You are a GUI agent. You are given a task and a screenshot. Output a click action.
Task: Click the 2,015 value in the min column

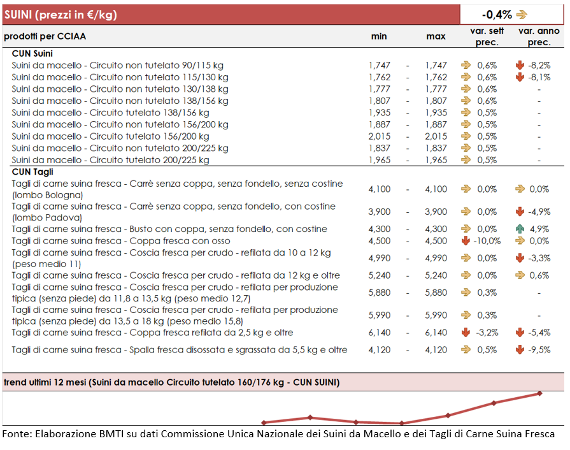coord(379,136)
